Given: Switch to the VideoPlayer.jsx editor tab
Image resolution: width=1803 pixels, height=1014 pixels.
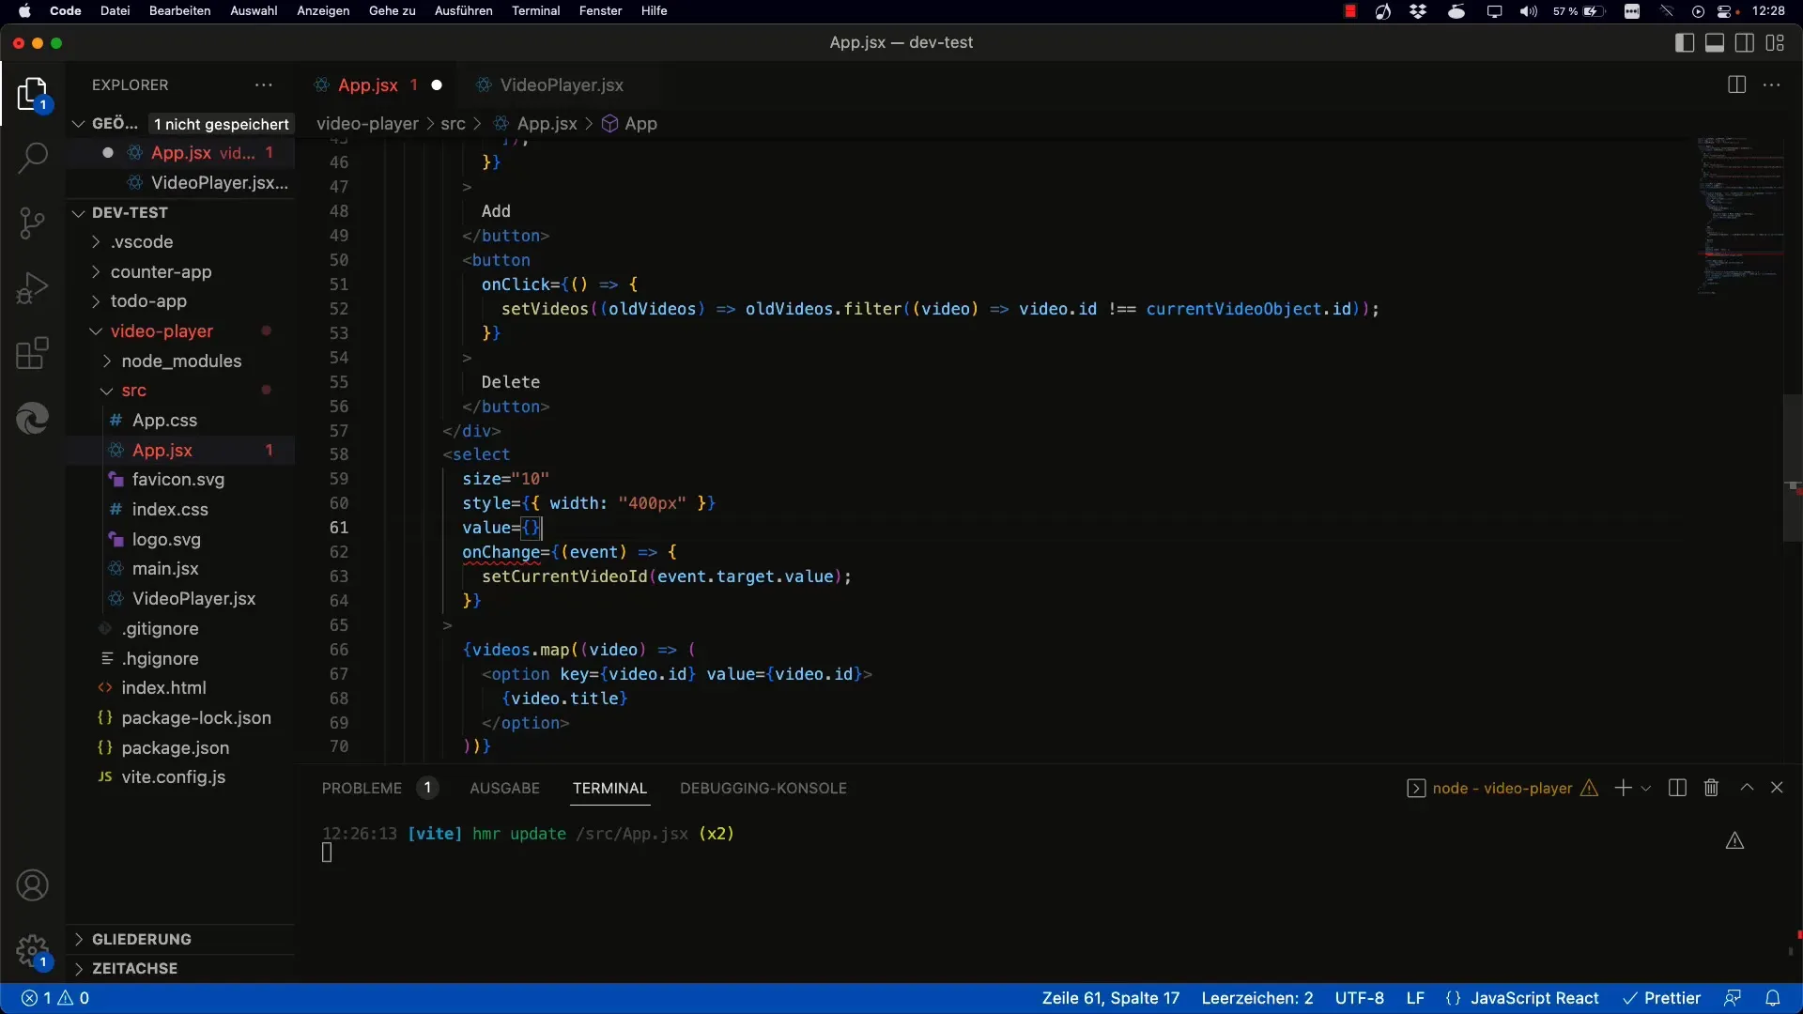Looking at the screenshot, I should [561, 84].
